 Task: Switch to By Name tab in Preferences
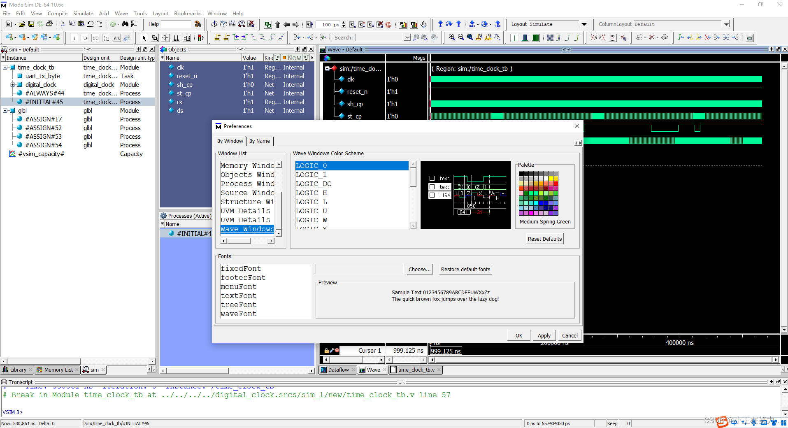pos(260,141)
